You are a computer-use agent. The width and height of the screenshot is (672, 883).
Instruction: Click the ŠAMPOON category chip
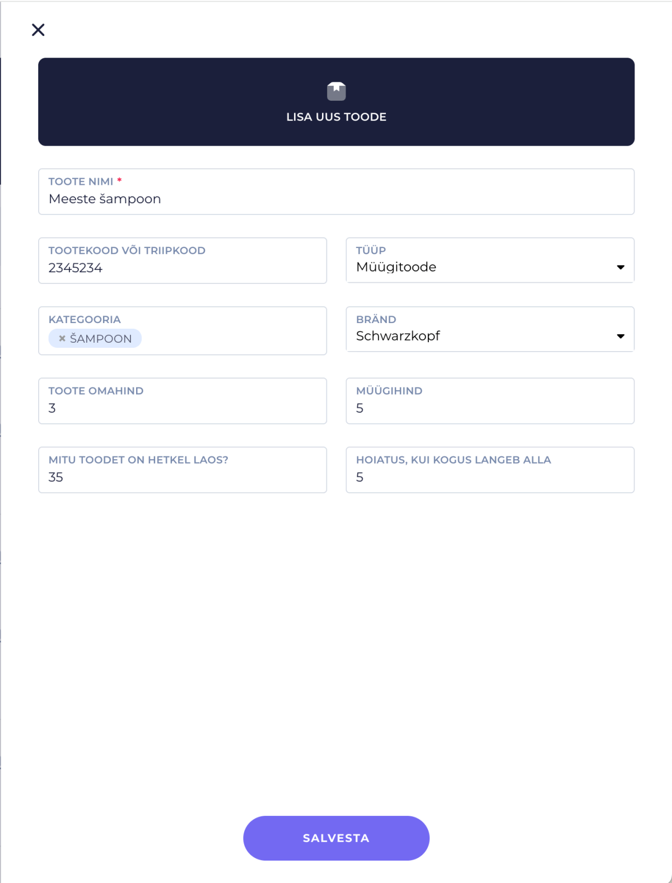click(x=95, y=339)
